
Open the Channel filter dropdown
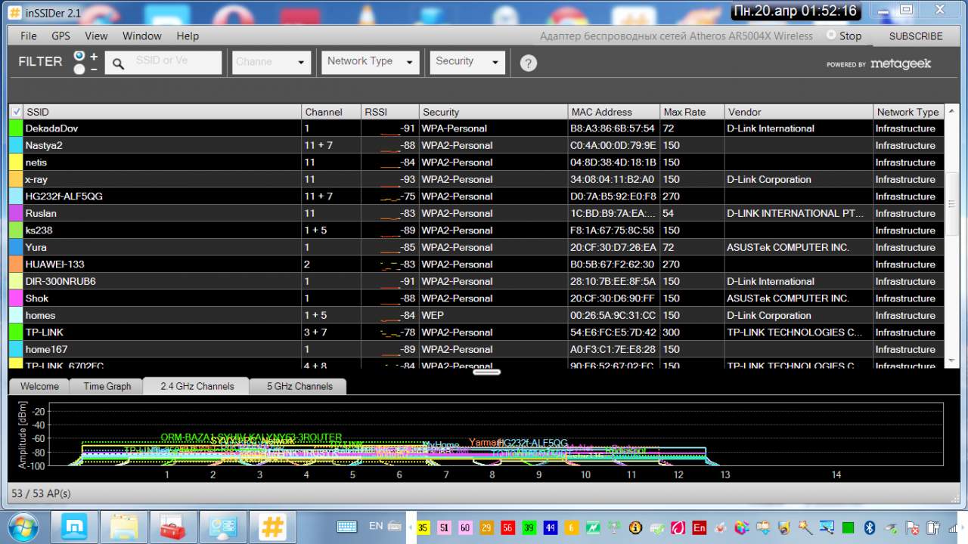pyautogui.click(x=271, y=62)
